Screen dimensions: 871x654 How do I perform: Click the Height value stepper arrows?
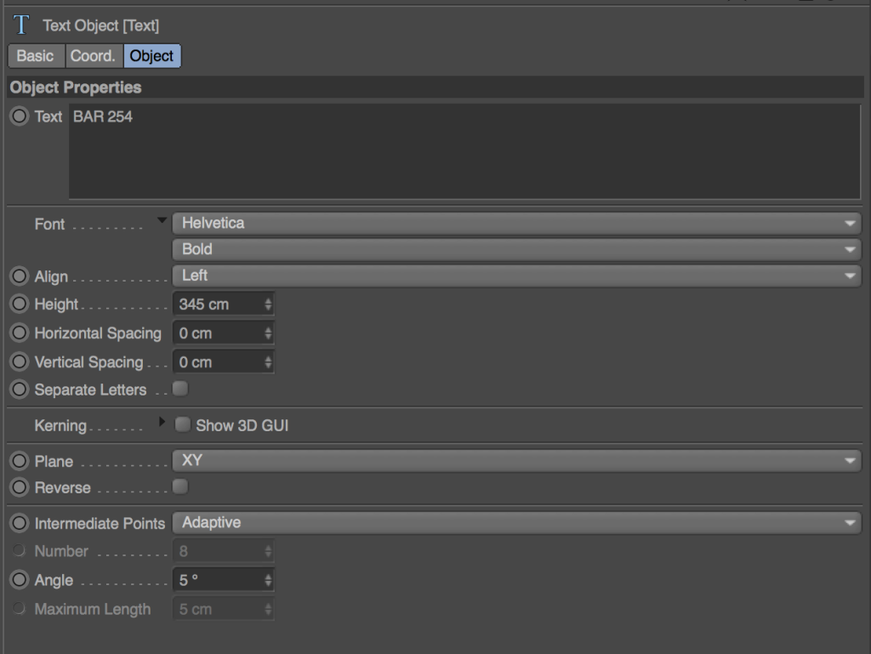(x=268, y=304)
